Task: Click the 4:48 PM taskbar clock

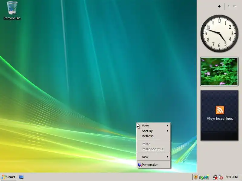Action: (232, 177)
